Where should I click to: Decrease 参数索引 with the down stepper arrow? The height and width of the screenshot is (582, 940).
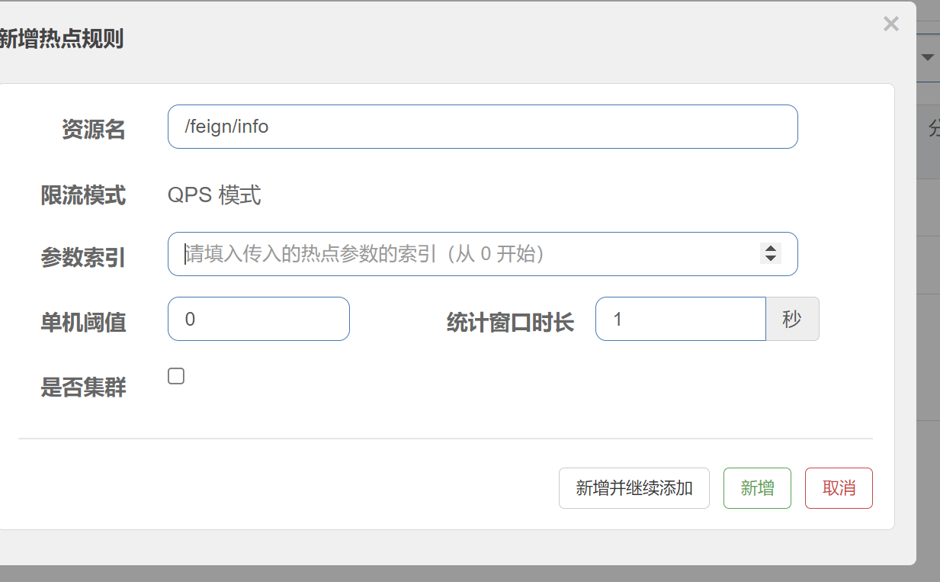pos(771,259)
